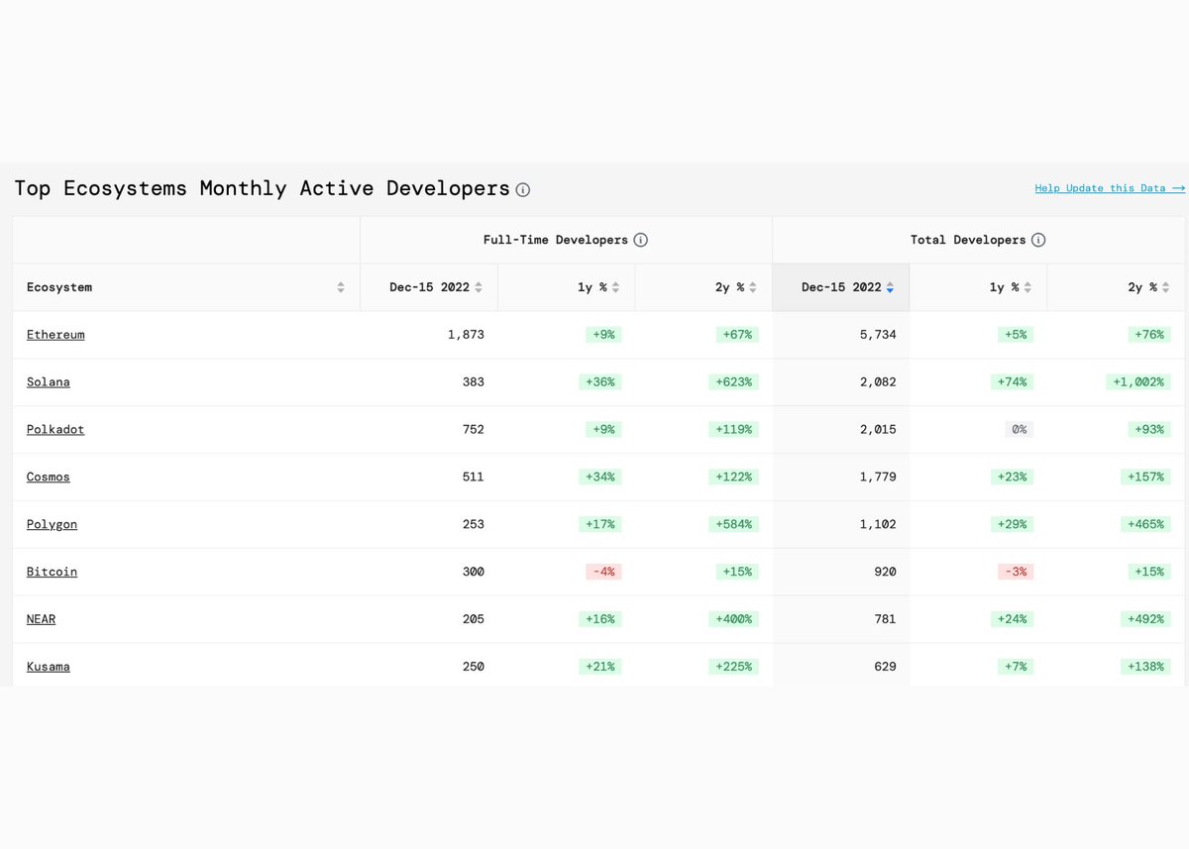Image resolution: width=1189 pixels, height=849 pixels.
Task: Open the Polkadot ecosystem link
Action: [x=55, y=430]
